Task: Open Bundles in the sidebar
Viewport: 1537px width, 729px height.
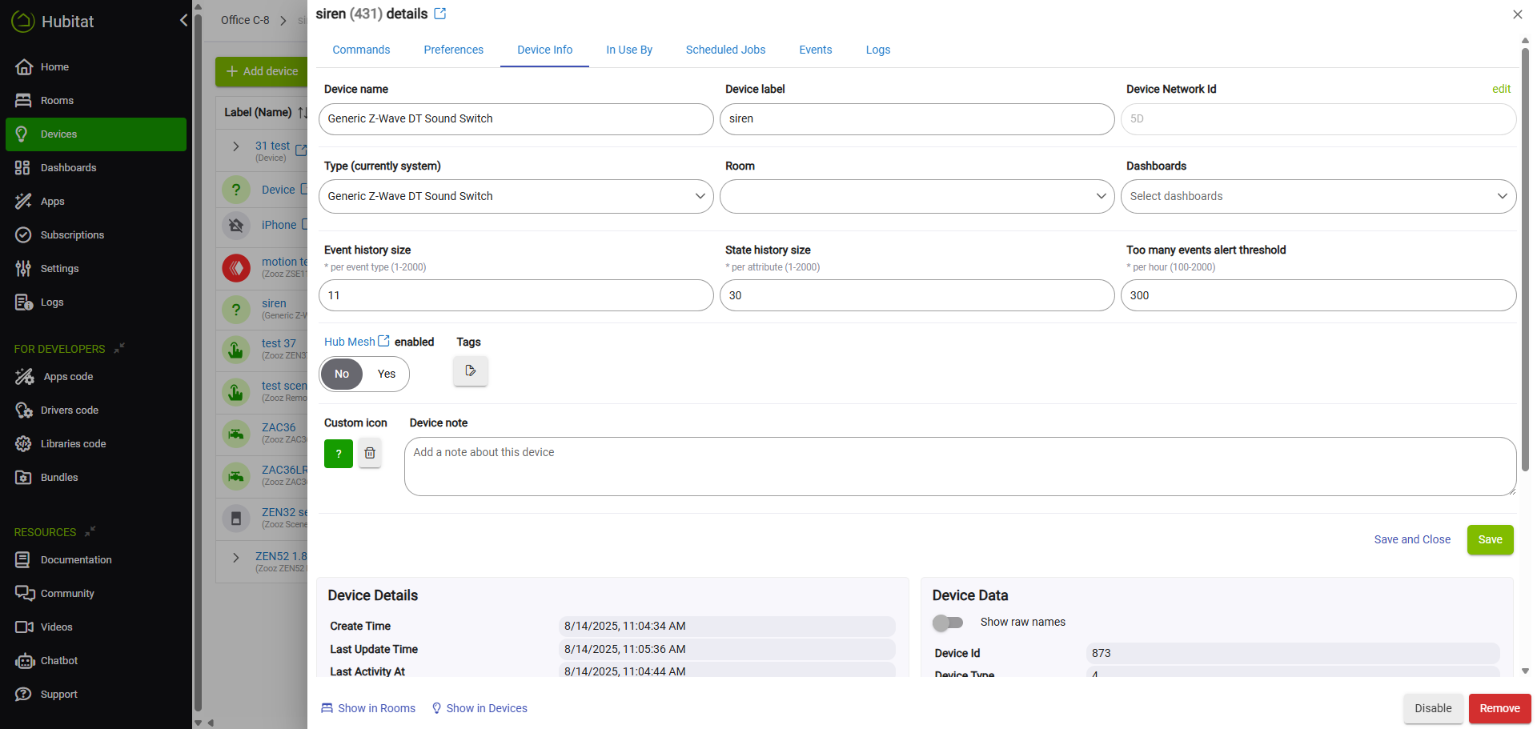Action: point(96,478)
